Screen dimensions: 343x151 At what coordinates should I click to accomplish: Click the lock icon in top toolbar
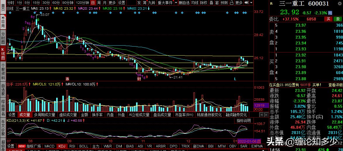(x=232, y=3)
